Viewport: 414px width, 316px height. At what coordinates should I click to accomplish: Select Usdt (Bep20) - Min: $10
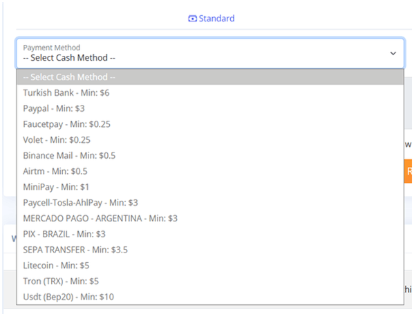pyautogui.click(x=210, y=297)
